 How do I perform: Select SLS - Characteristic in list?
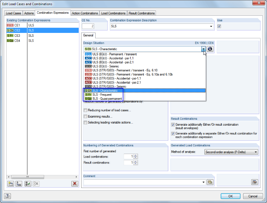[x=145, y=91]
